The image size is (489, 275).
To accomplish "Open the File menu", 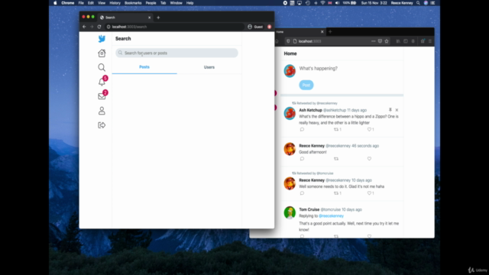I will point(81,3).
